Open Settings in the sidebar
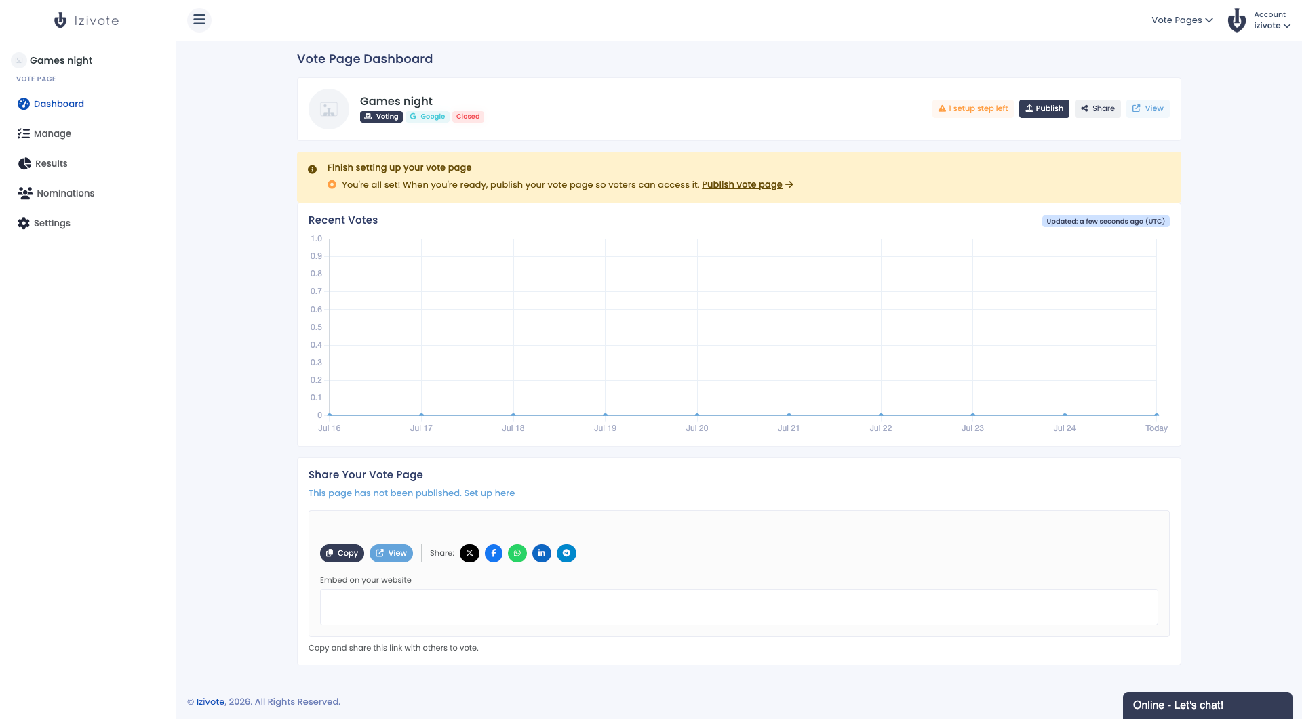This screenshot has height=719, width=1302. pos(44,223)
